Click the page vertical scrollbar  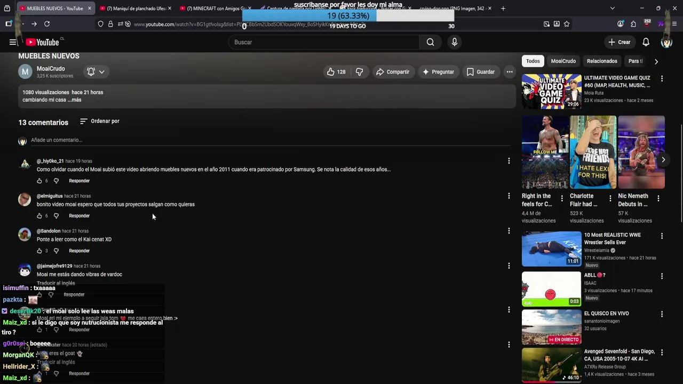(681, 173)
